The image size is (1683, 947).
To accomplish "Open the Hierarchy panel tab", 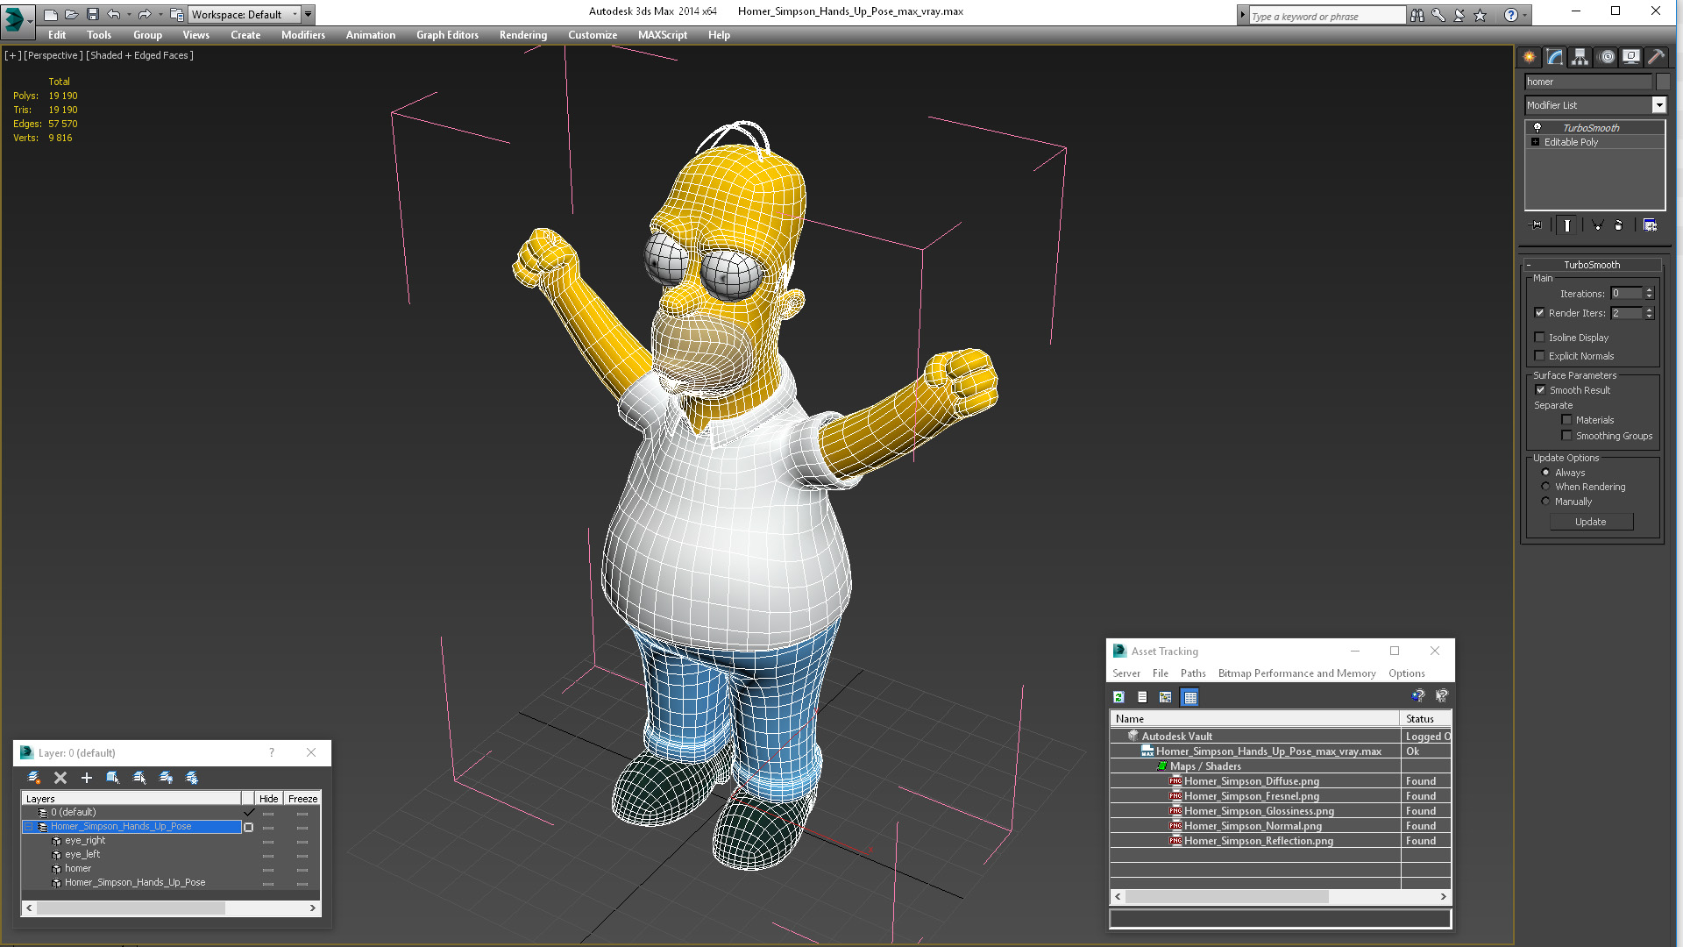I will [x=1580, y=57].
